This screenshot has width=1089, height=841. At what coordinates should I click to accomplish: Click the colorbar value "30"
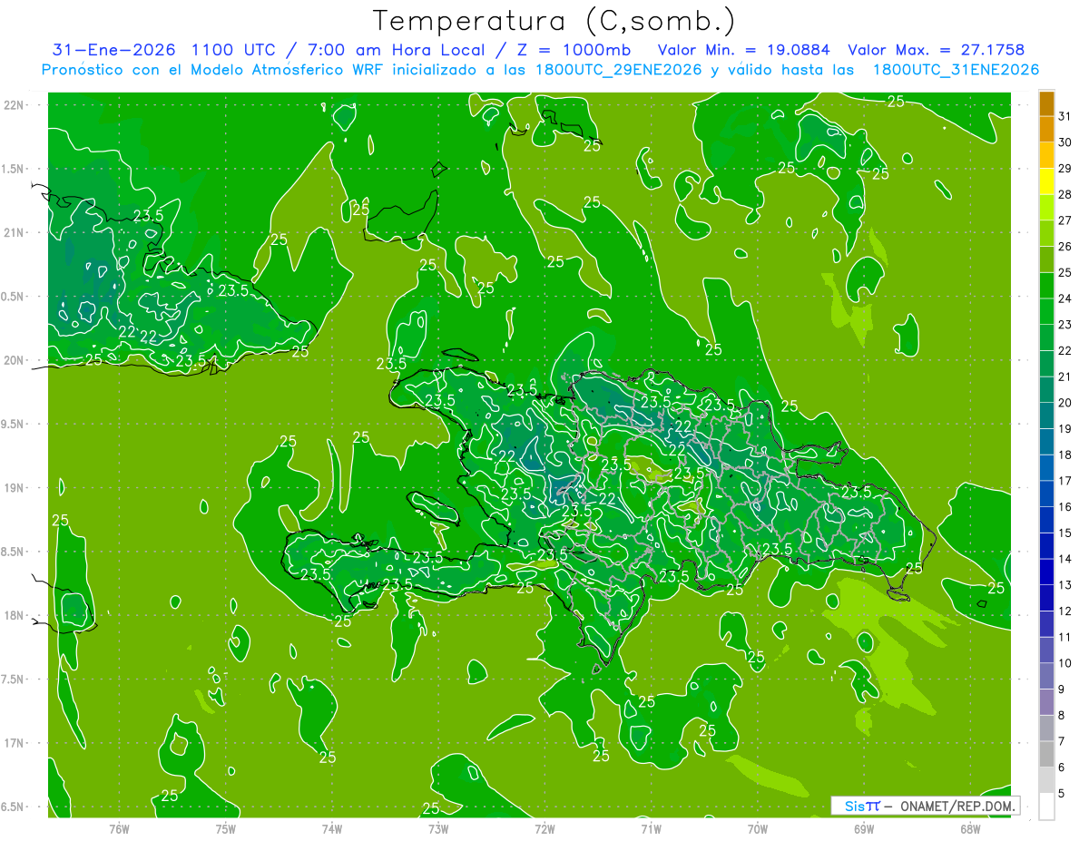coord(1064,142)
